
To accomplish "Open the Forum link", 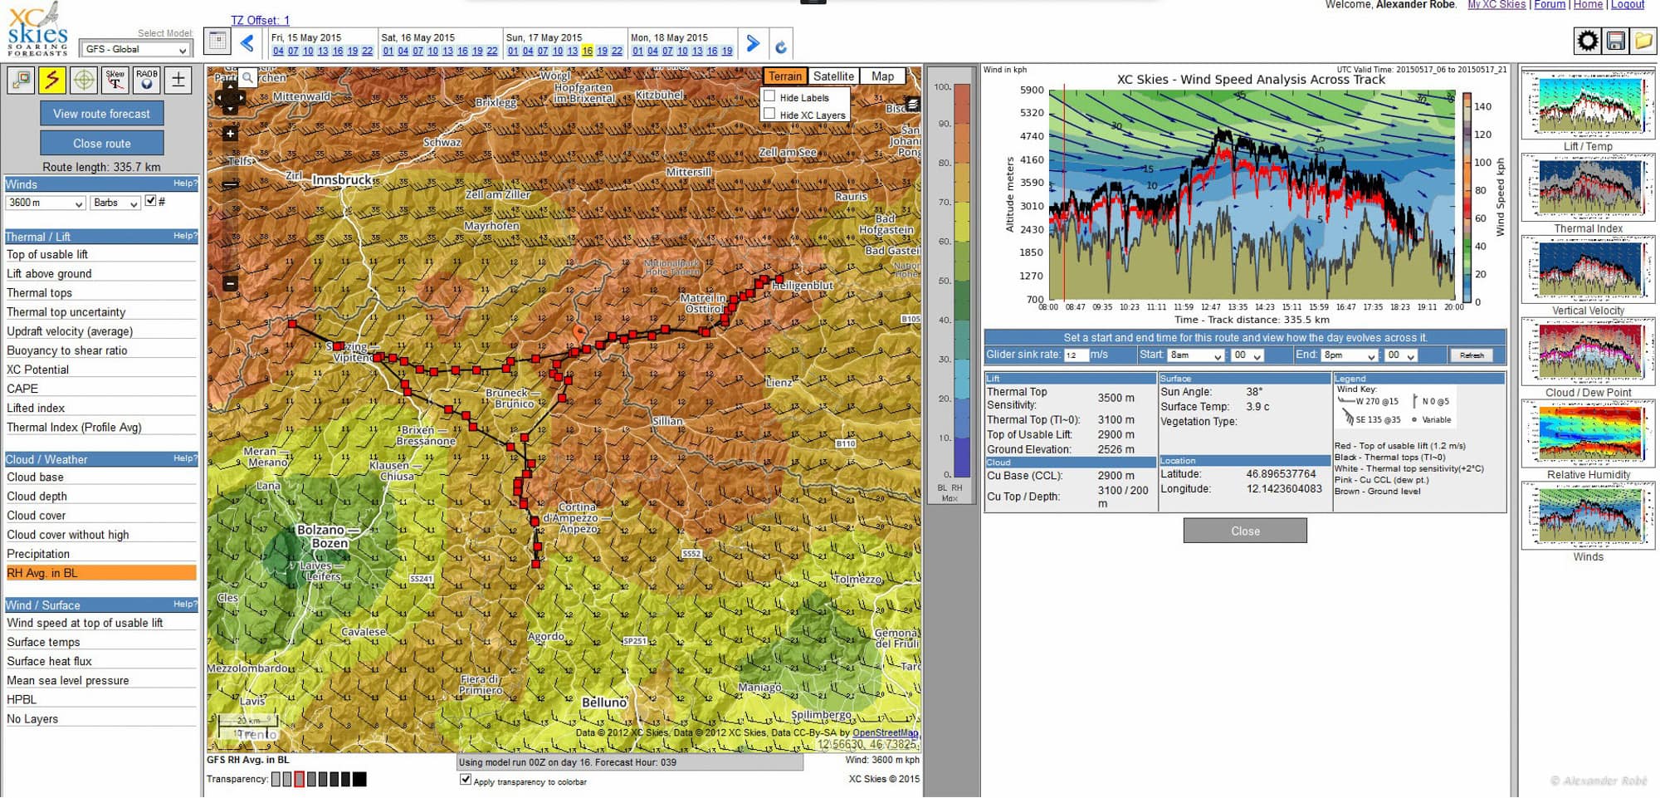I will point(1550,5).
